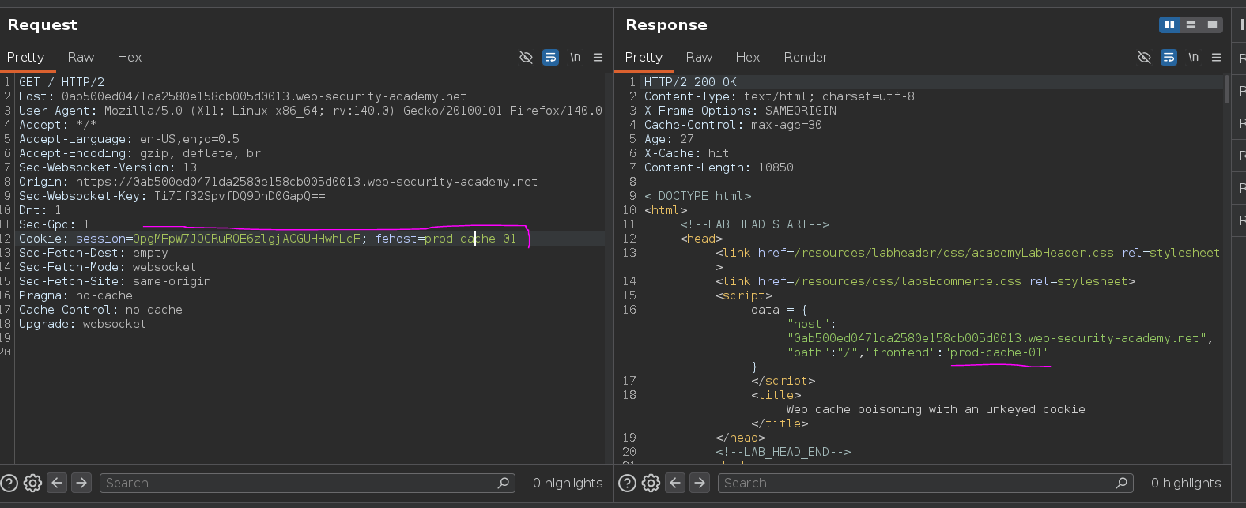This screenshot has height=508, width=1246.
Task: Switch Request view to Pretty tab
Action: pyautogui.click(x=25, y=57)
